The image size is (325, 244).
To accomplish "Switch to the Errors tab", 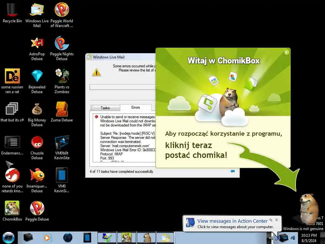I will 136,107.
